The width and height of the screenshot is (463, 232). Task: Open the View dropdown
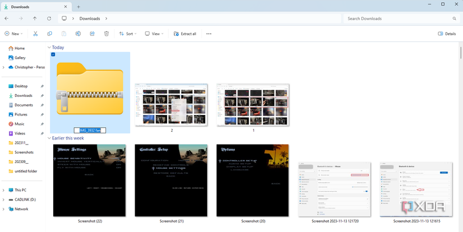[154, 34]
